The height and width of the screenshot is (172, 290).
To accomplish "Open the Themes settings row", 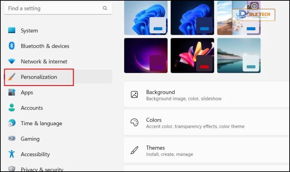I will (206, 150).
